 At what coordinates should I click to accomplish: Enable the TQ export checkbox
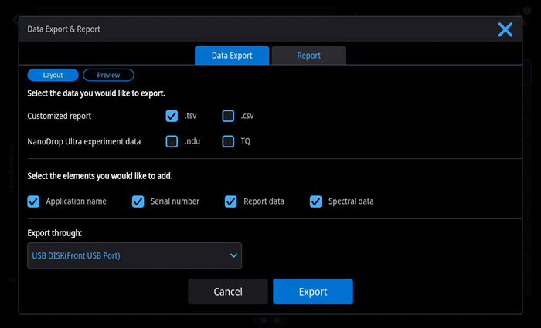tap(228, 141)
